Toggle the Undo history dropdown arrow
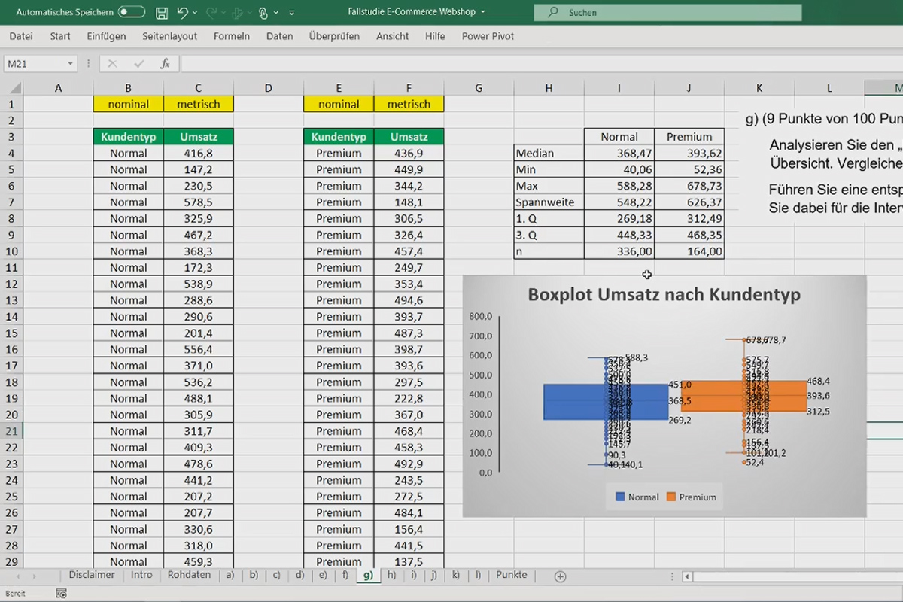 (194, 12)
